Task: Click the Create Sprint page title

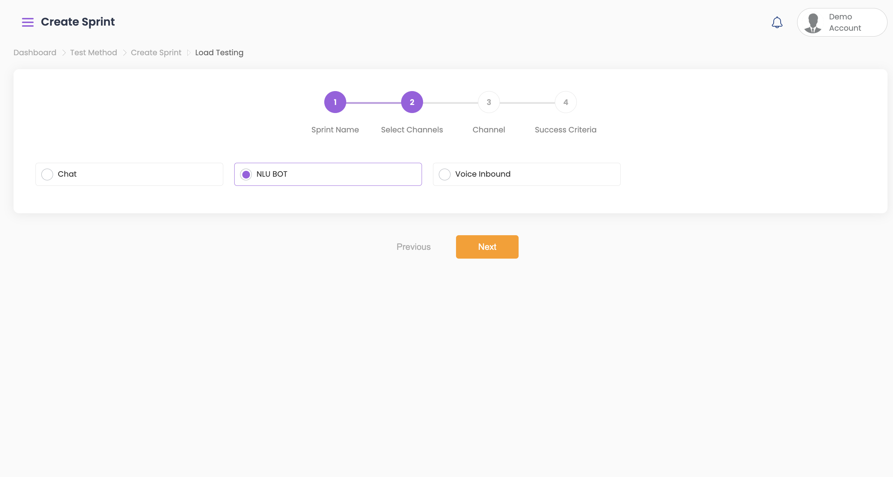Action: (78, 22)
